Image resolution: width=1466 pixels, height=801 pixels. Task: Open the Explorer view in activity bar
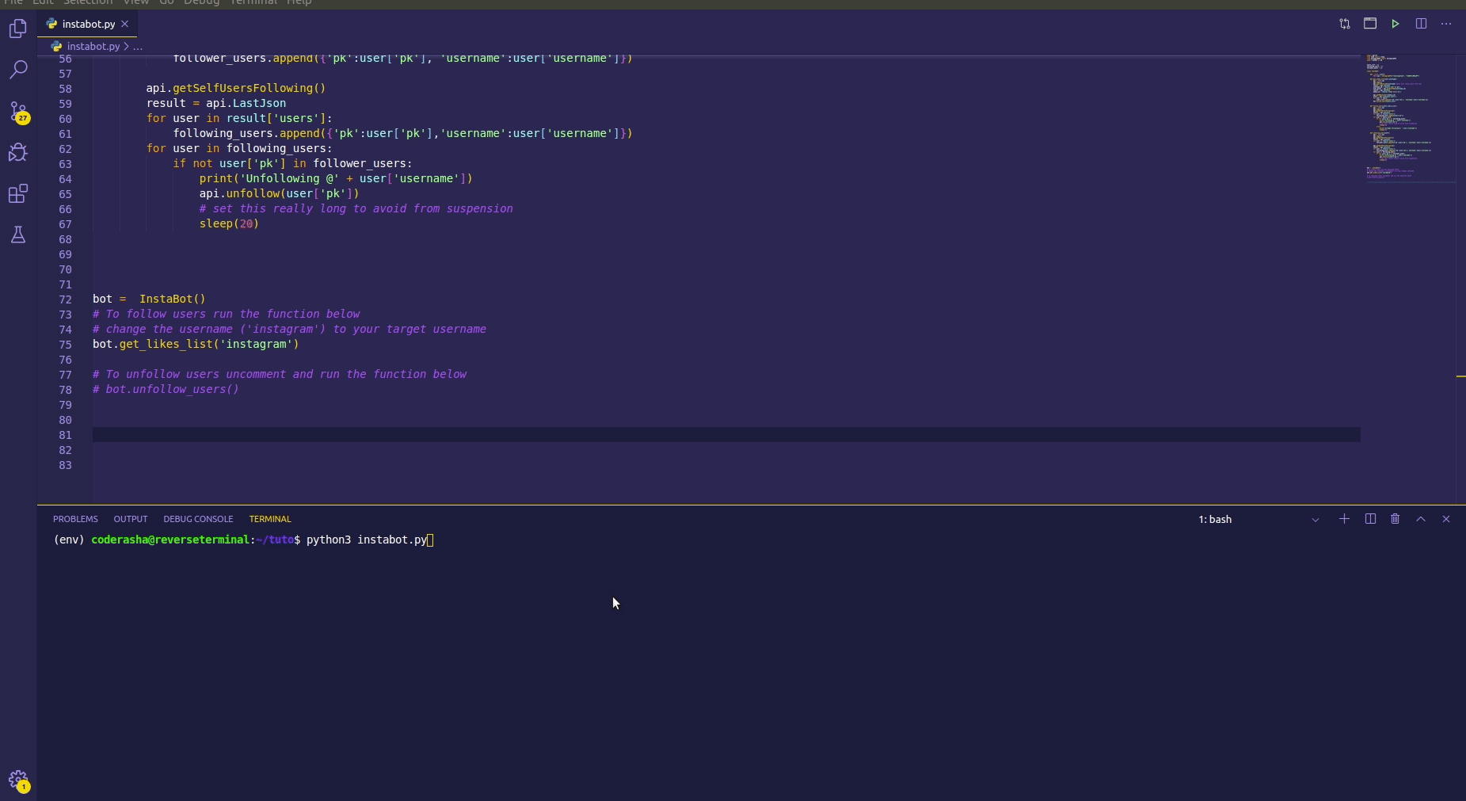pyautogui.click(x=18, y=29)
